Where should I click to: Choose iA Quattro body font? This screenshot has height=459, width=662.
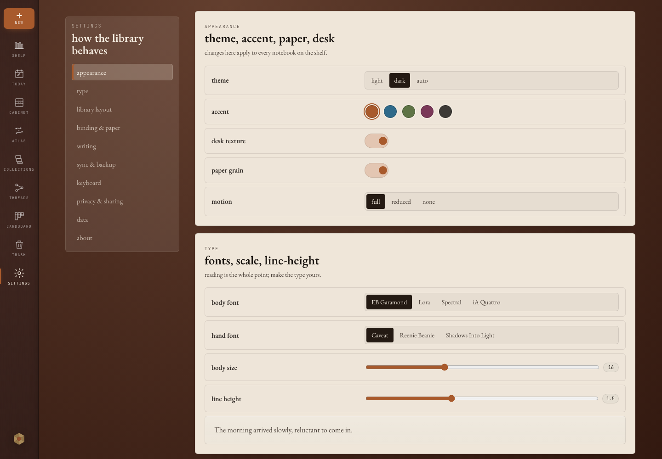486,302
